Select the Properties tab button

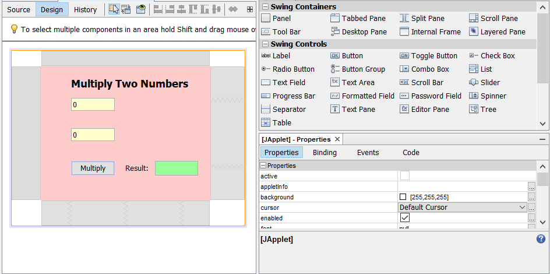point(281,153)
